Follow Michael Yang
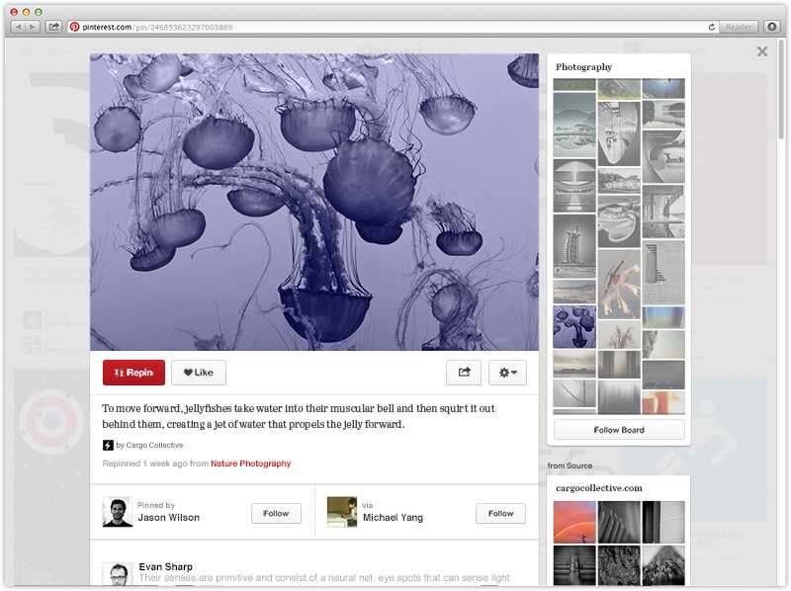 point(500,513)
